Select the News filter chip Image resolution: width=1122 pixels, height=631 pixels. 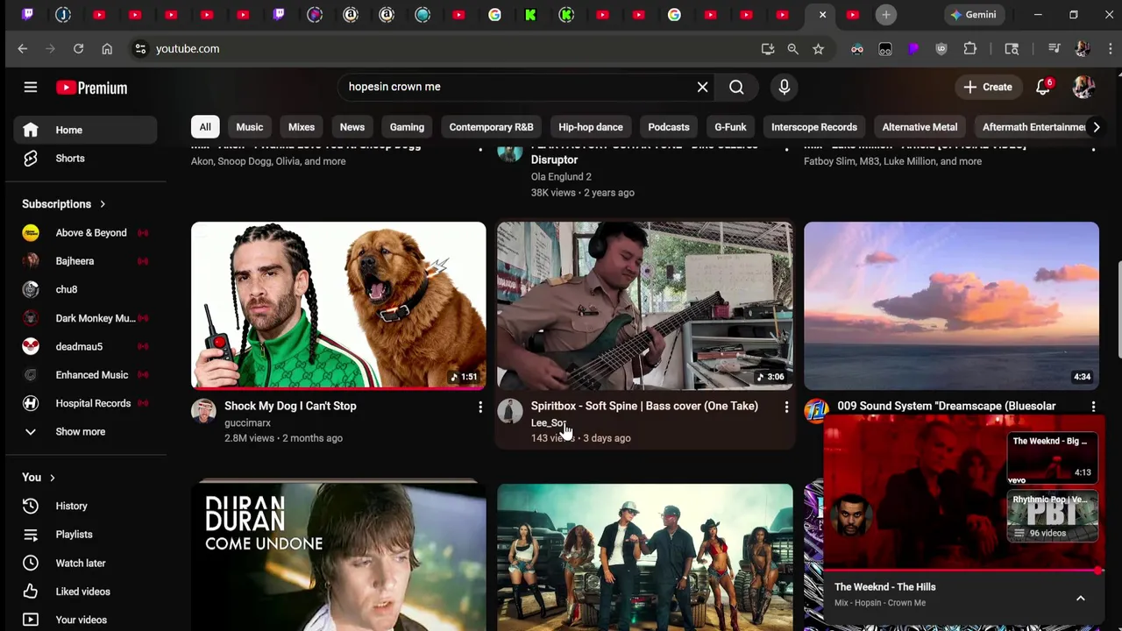click(352, 127)
